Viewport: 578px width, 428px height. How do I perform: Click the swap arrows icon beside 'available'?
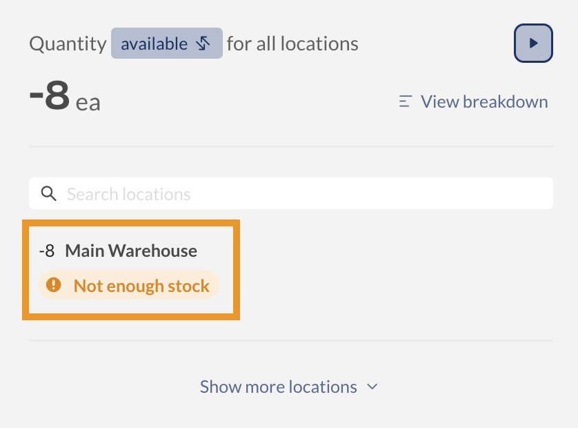(x=202, y=43)
